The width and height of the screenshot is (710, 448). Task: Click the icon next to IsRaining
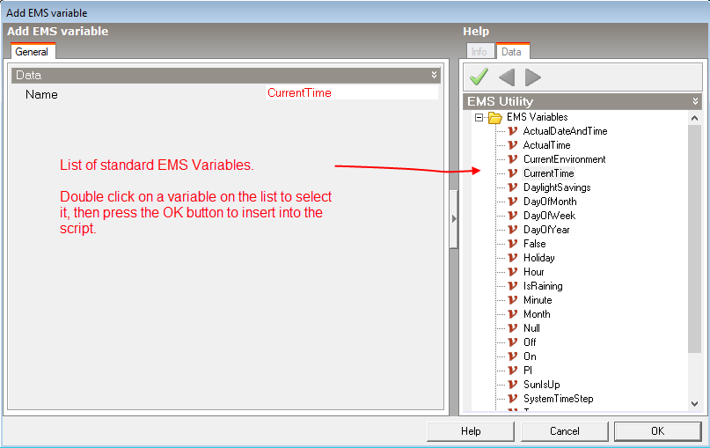513,286
